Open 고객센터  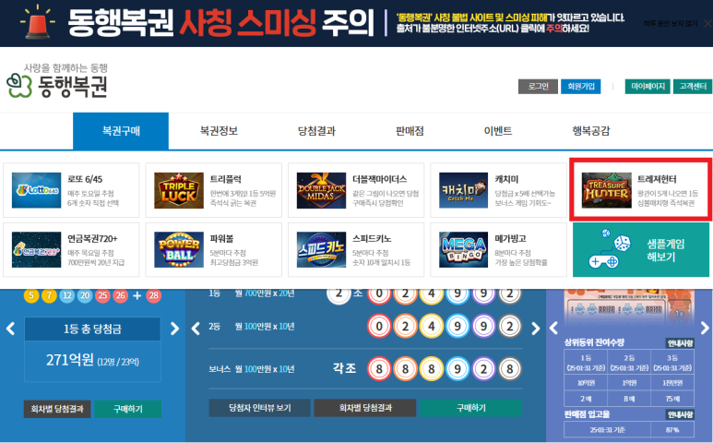[x=693, y=87]
